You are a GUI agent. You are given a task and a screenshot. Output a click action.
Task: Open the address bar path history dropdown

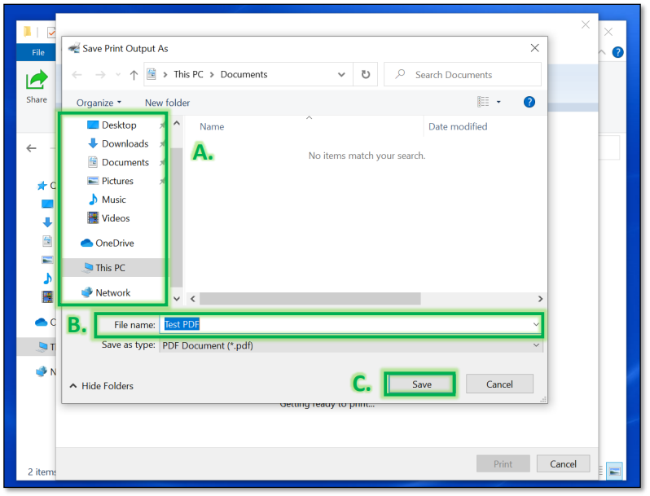pyautogui.click(x=342, y=75)
